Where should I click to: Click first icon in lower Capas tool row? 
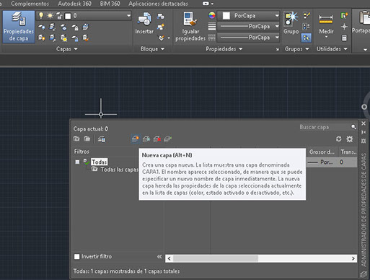41,38
